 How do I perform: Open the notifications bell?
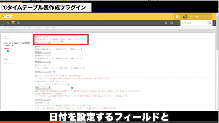coord(13,23)
